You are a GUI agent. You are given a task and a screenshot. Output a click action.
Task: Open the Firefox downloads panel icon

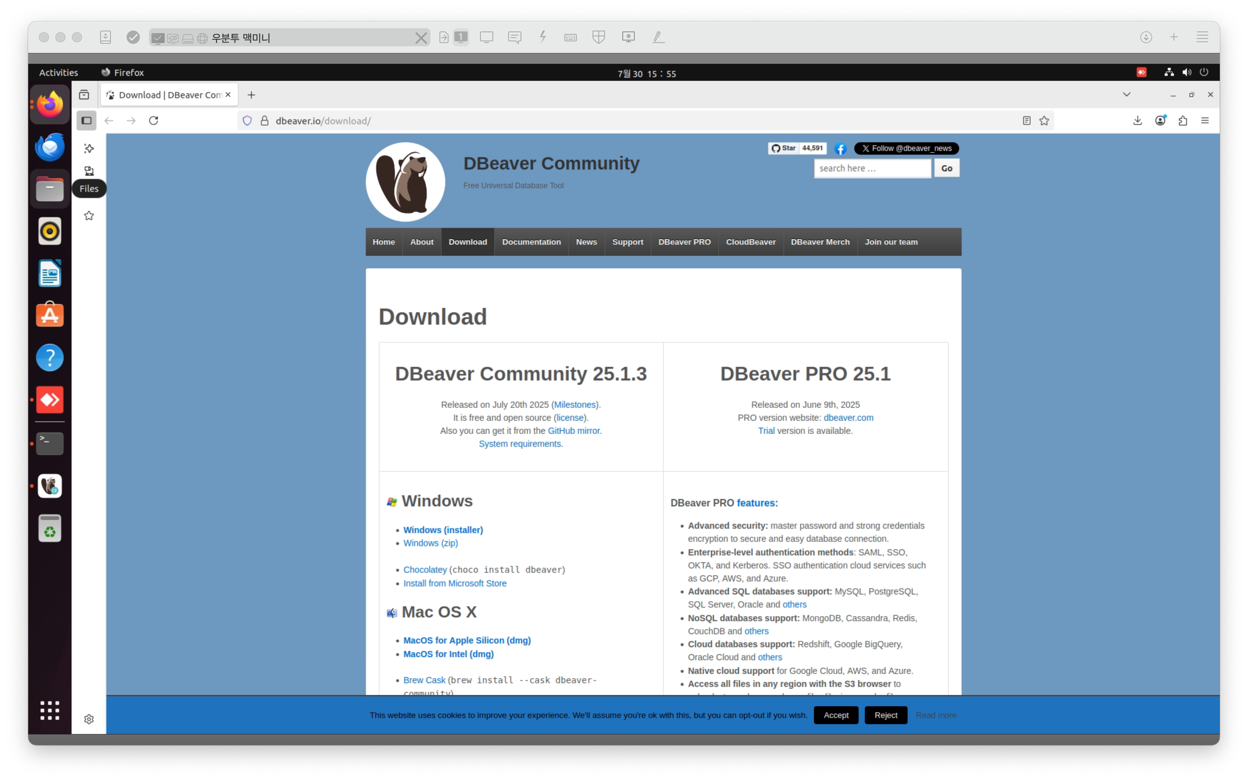[1138, 121]
